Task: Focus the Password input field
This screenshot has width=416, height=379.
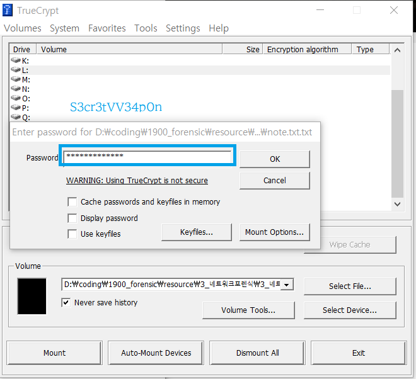Action: 147,157
